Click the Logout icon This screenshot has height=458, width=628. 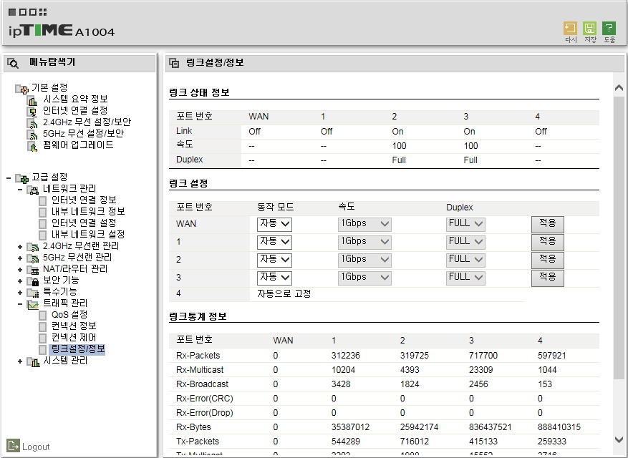(13, 445)
